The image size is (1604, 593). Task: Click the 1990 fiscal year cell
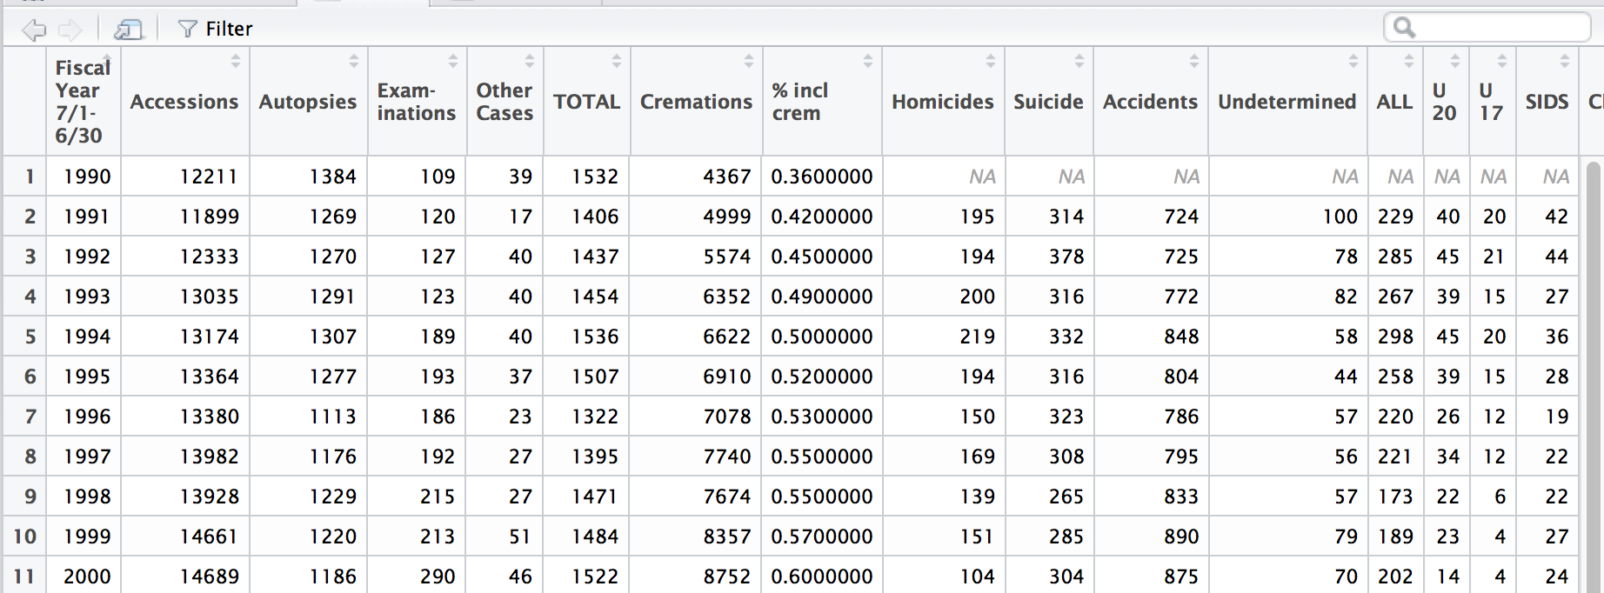[87, 177]
